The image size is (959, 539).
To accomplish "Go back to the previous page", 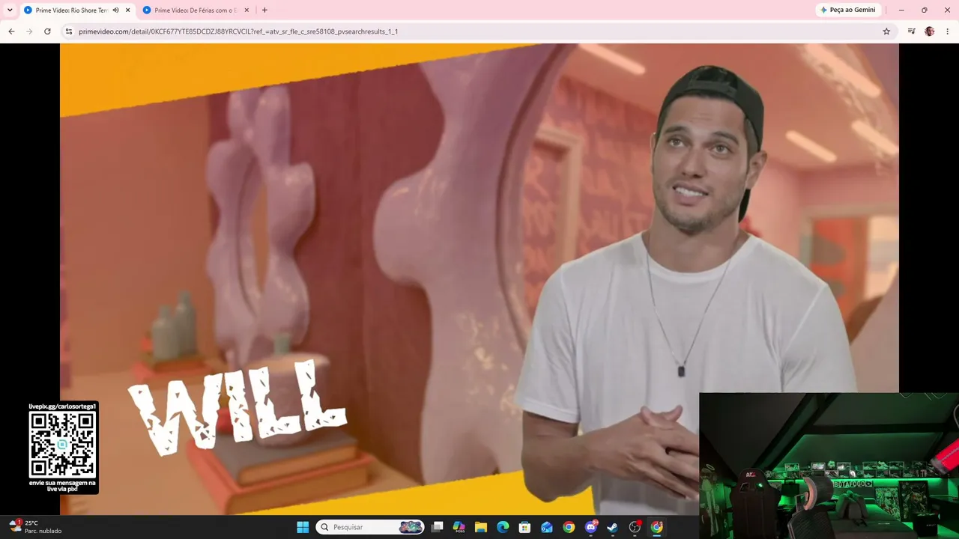I will (11, 31).
